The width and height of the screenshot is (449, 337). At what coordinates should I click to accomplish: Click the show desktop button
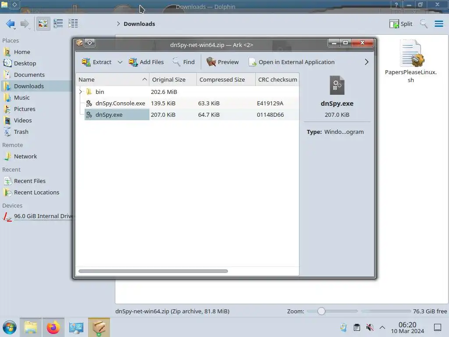coord(438,327)
